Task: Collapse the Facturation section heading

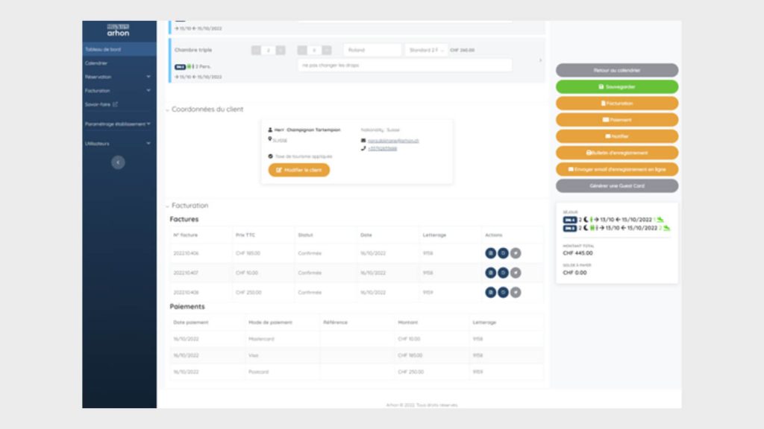Action: coord(168,206)
